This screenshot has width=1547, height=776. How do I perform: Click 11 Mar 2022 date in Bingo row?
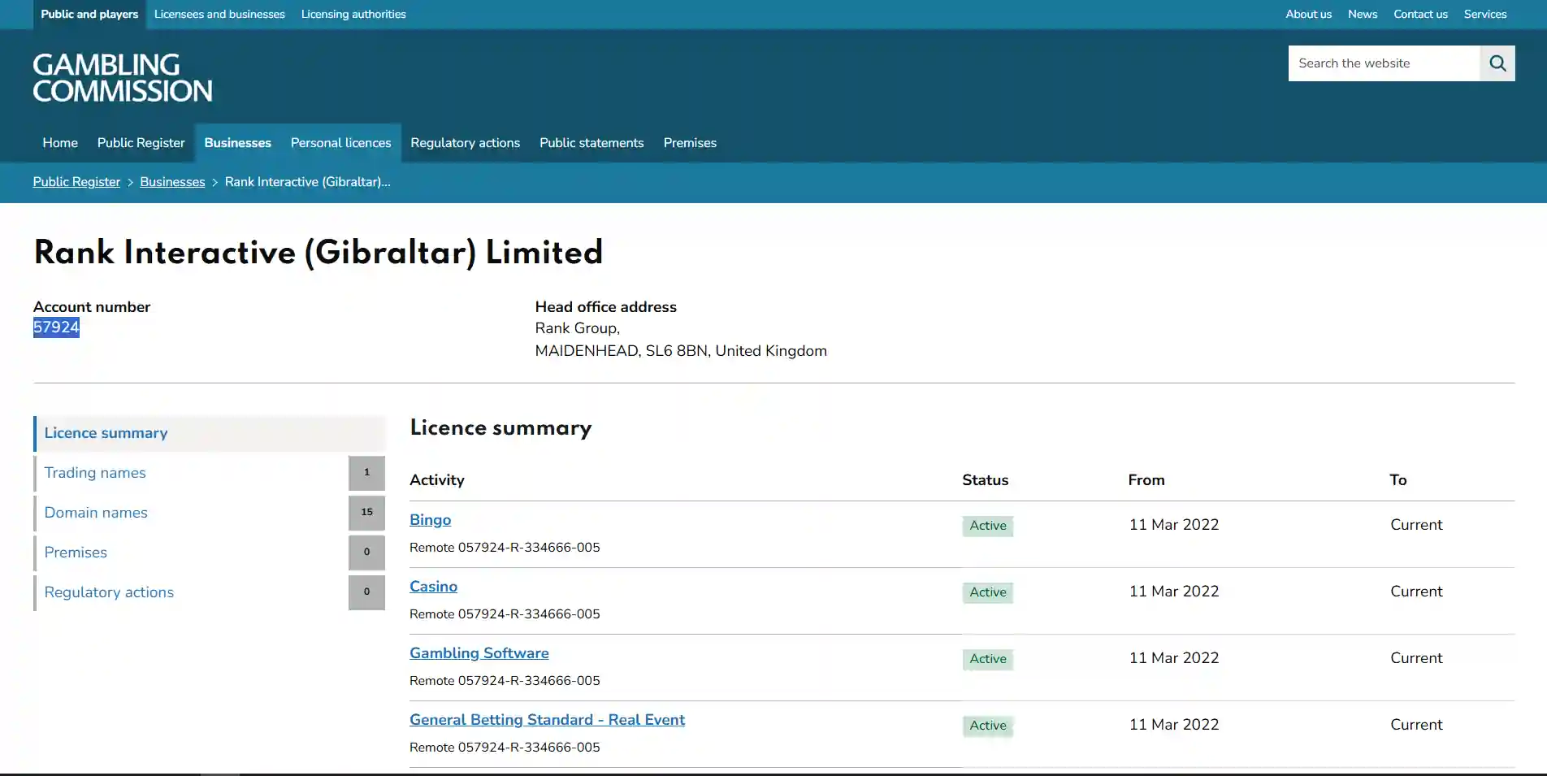[x=1174, y=525]
